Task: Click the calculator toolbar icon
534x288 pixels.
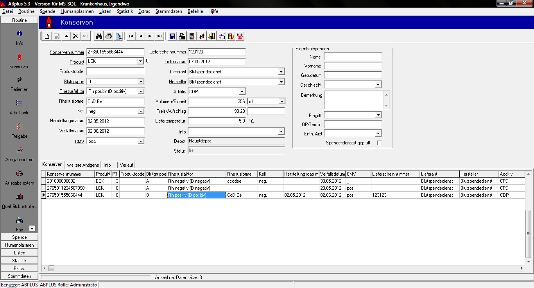Action: 192,36
